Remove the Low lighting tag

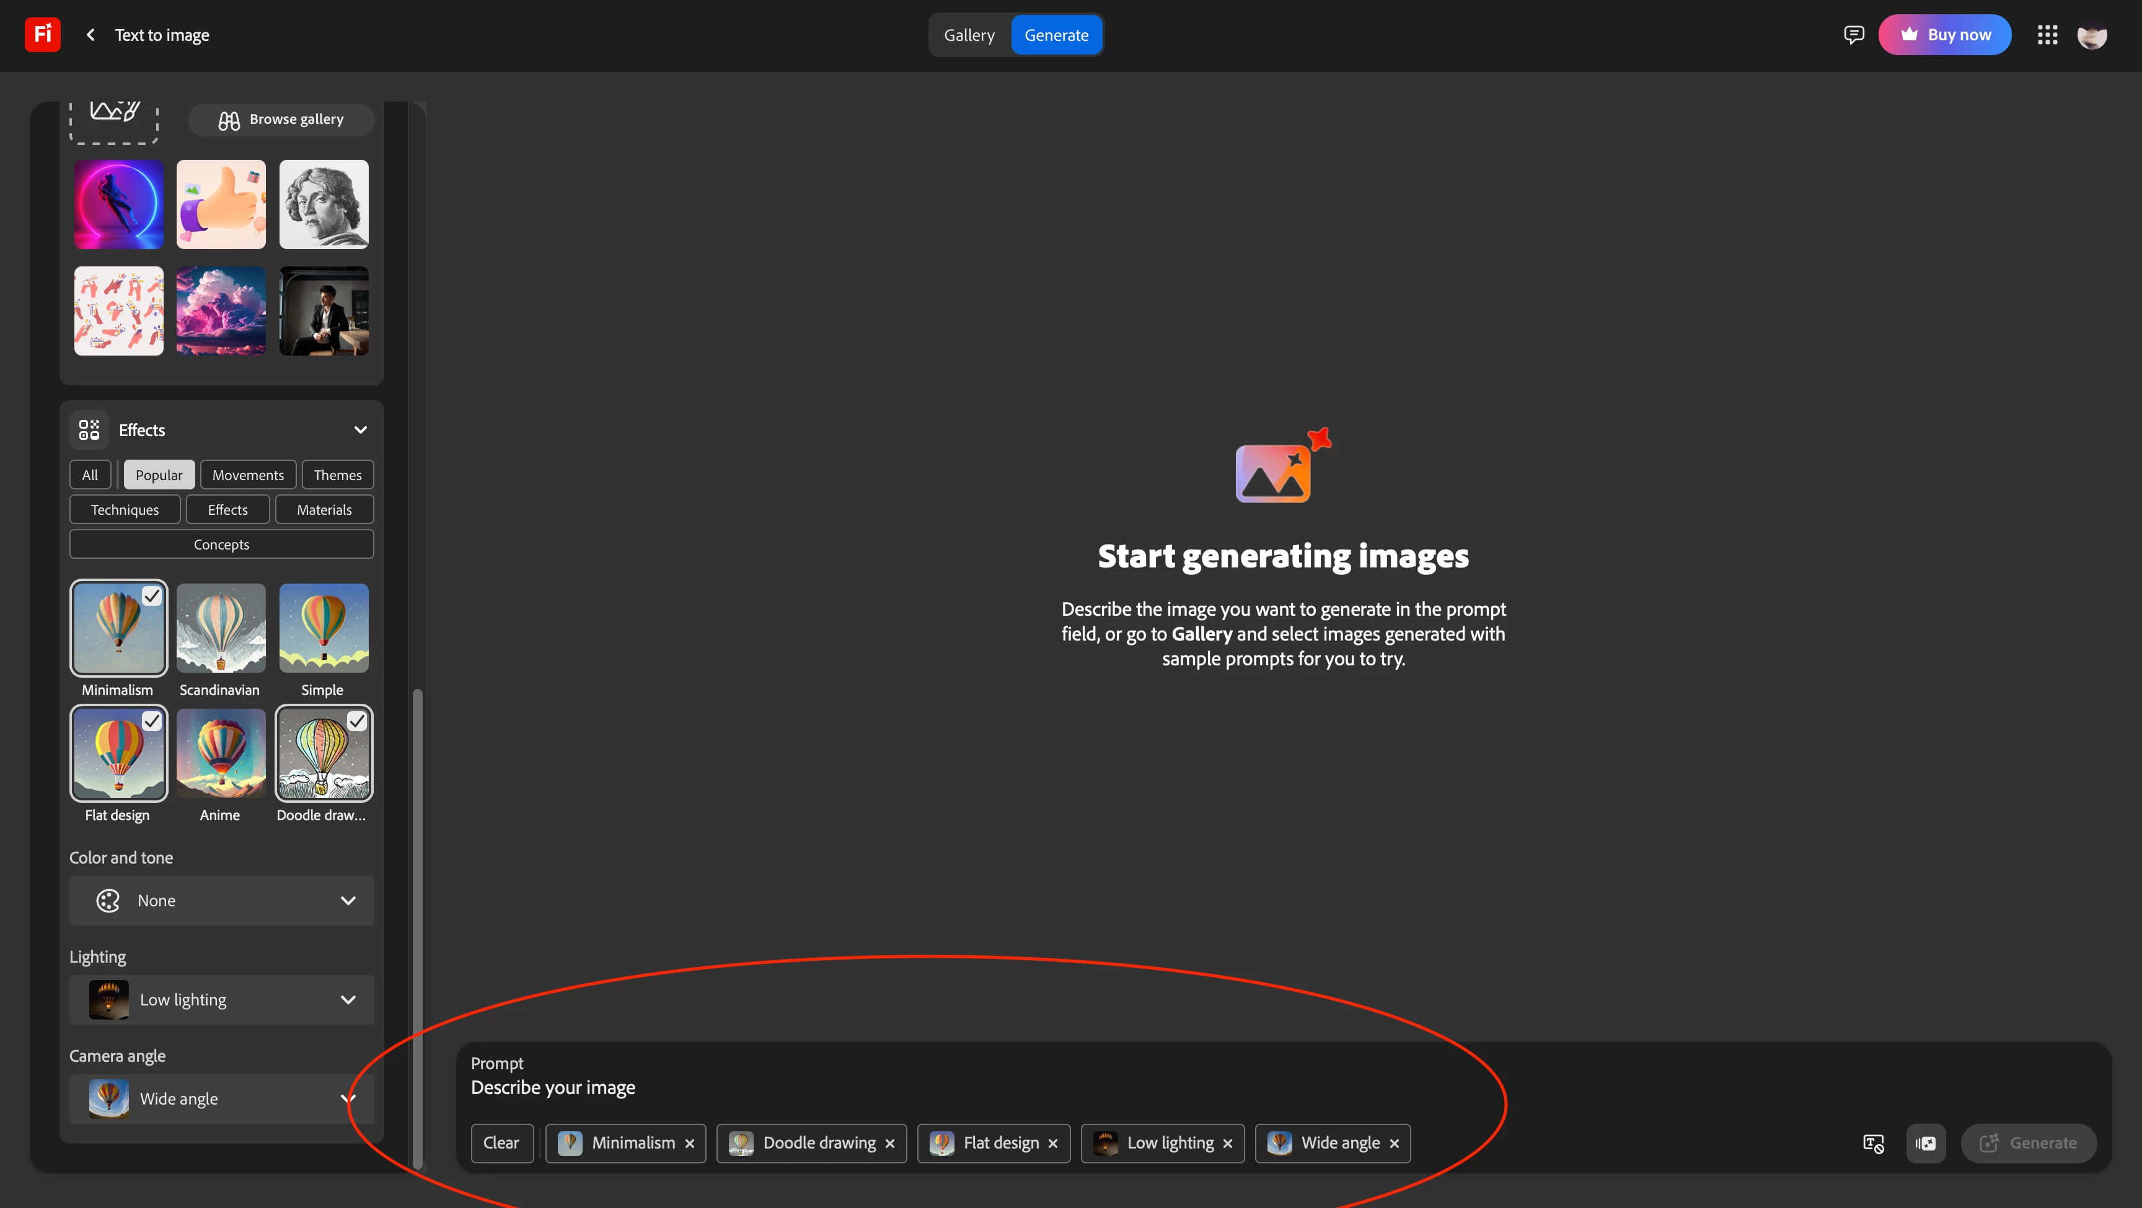(1227, 1143)
